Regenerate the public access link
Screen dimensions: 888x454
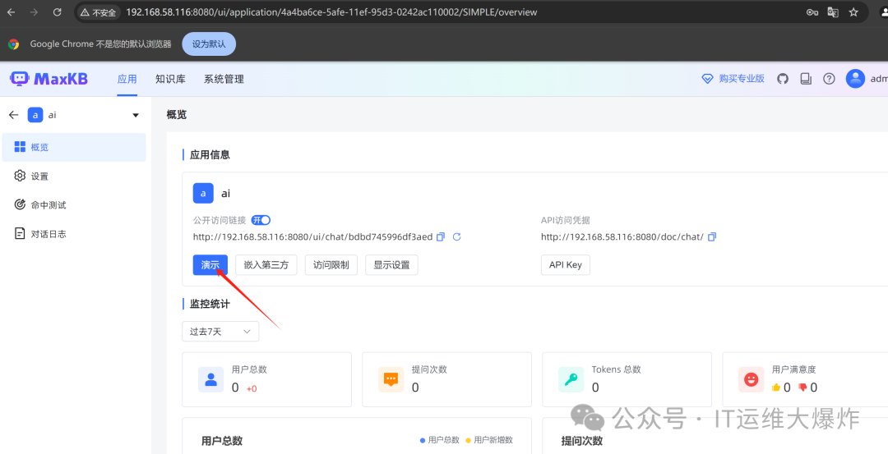pyautogui.click(x=457, y=237)
